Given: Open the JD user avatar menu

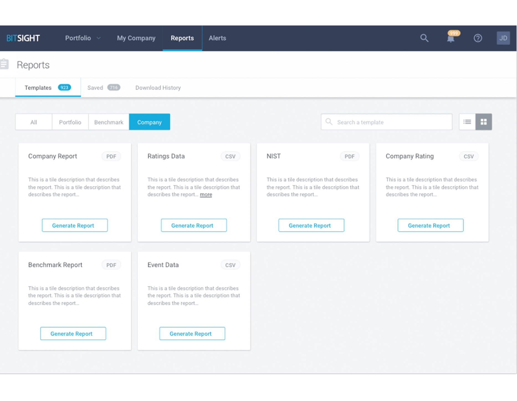Looking at the screenshot, I should pos(503,38).
